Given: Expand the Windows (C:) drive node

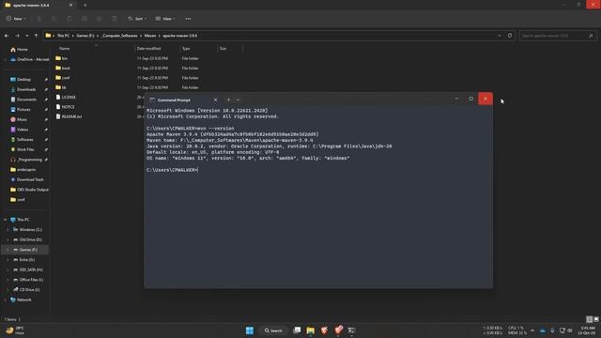Looking at the screenshot, I should pyautogui.click(x=8, y=229).
